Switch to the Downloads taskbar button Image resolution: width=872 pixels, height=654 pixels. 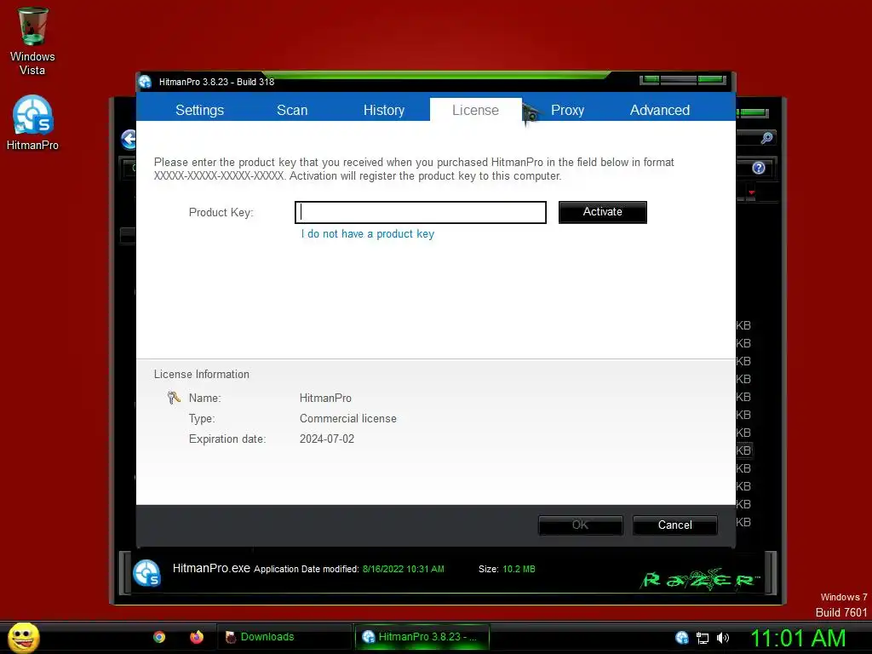[x=284, y=637]
